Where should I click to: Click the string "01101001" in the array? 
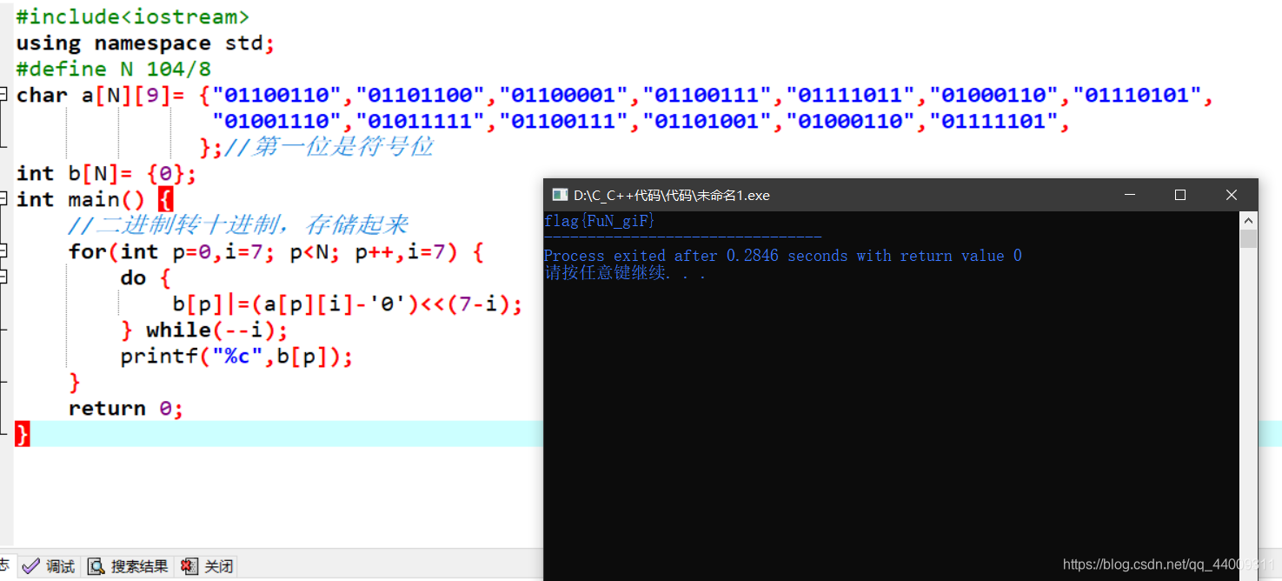[x=707, y=121]
